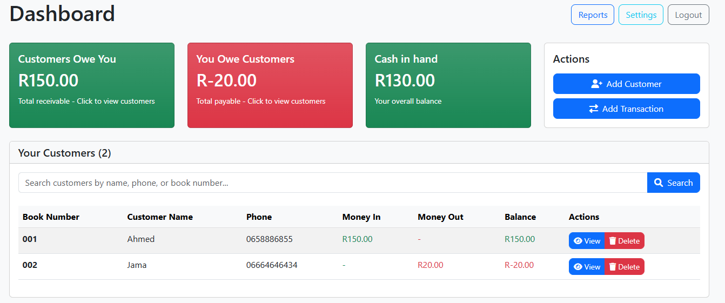Image resolution: width=725 pixels, height=303 pixels.
Task: Click the add-person icon on Add Customer
Action: point(596,84)
